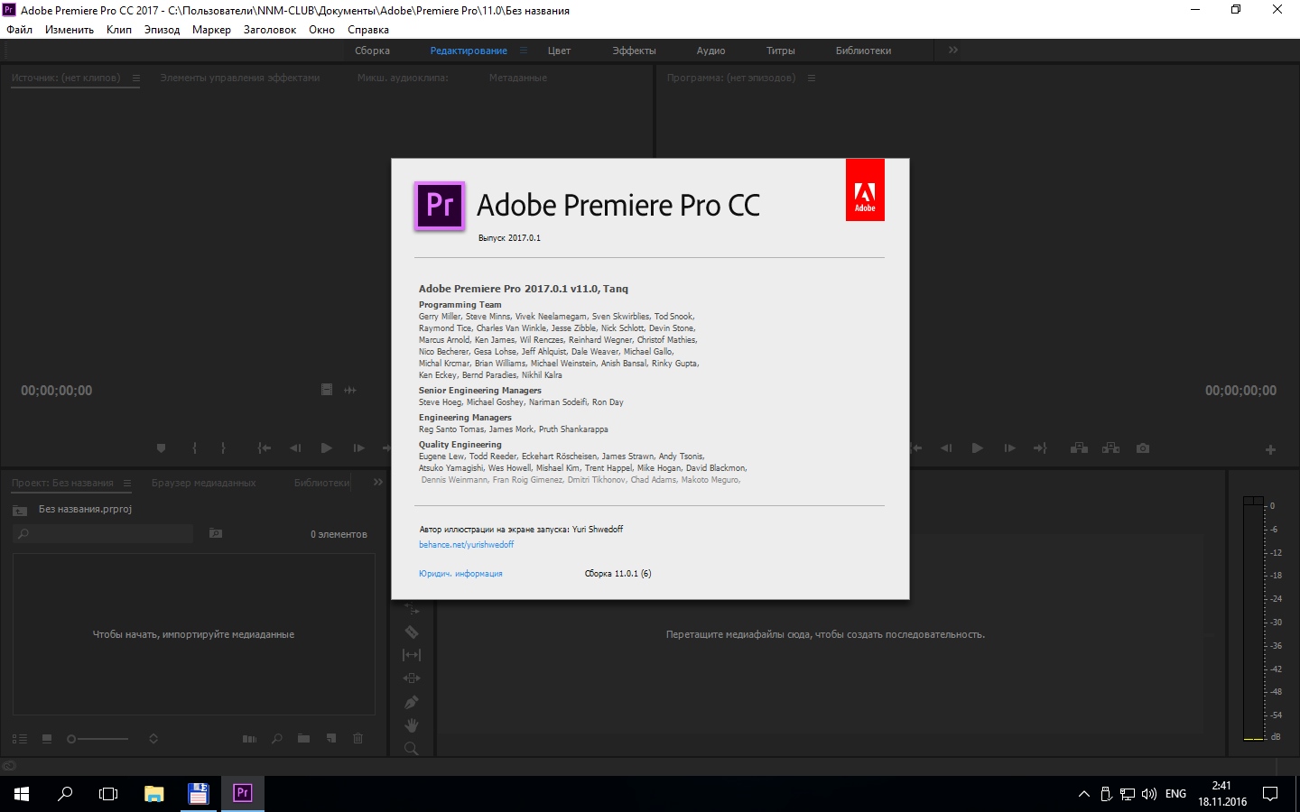Switch to Аудио workspace

710,51
